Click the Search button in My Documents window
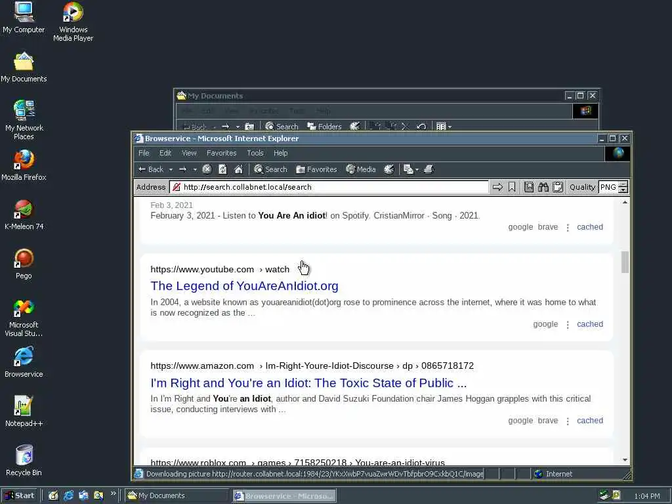This screenshot has width=672, height=504. pos(282,127)
